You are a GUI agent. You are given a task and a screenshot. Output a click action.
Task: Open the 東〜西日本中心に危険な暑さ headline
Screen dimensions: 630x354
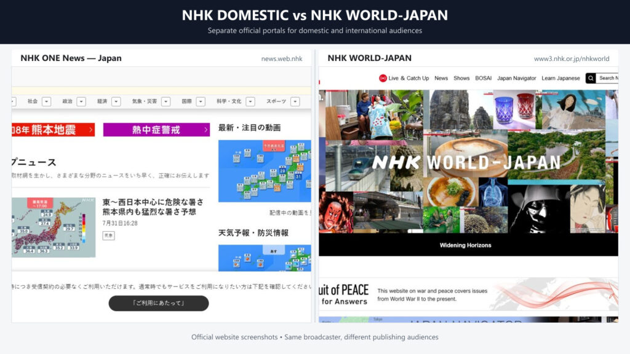pos(153,206)
